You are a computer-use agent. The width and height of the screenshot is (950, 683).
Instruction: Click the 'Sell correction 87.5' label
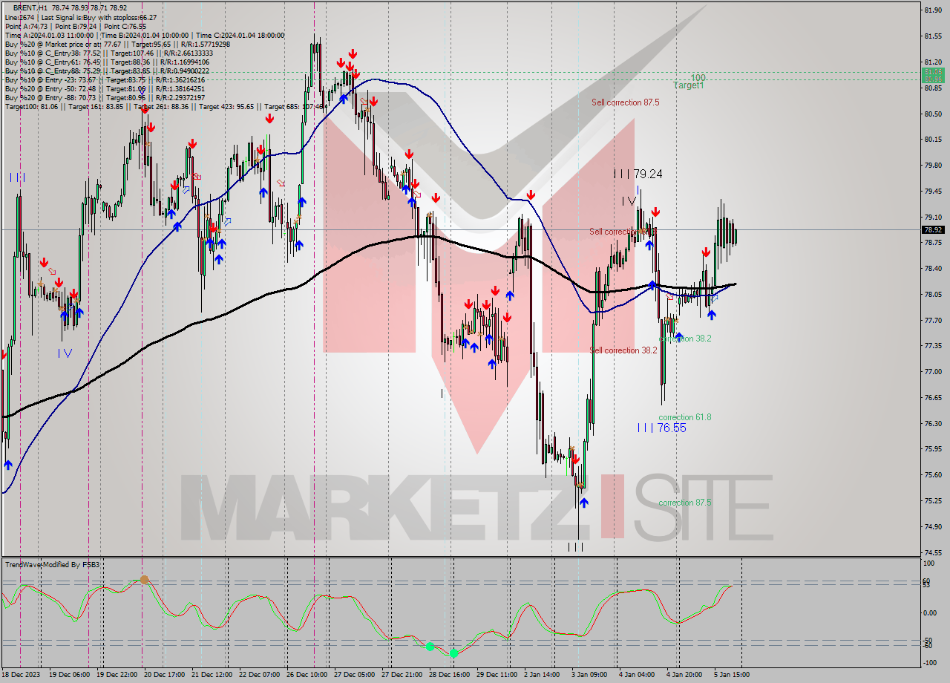tap(625, 102)
